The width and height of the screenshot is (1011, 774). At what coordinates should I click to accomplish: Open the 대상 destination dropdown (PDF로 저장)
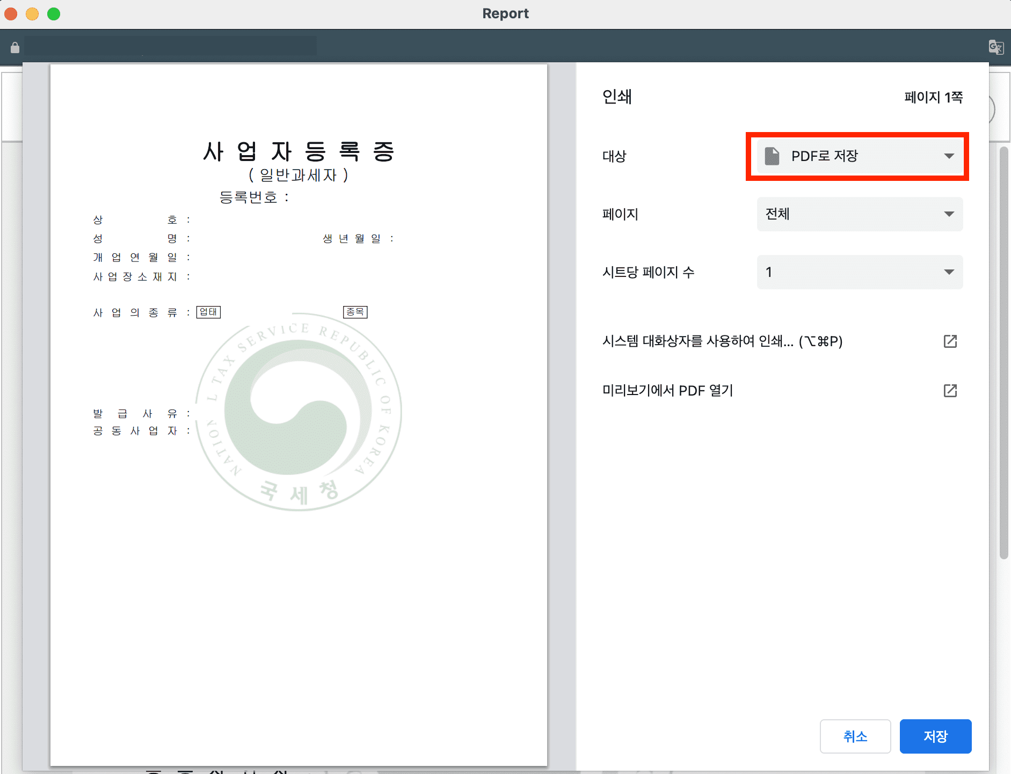860,156
